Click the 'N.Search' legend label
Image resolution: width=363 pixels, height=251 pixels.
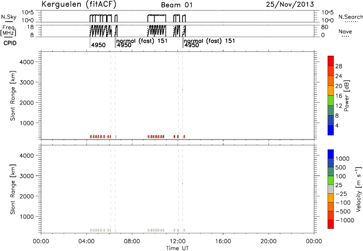point(351,17)
